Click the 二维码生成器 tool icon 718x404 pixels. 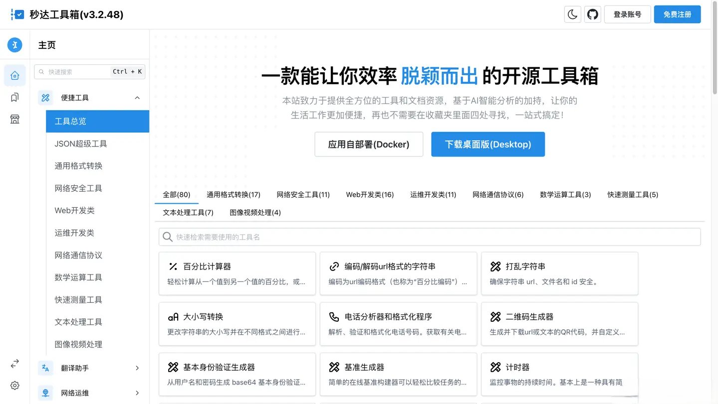click(x=494, y=316)
